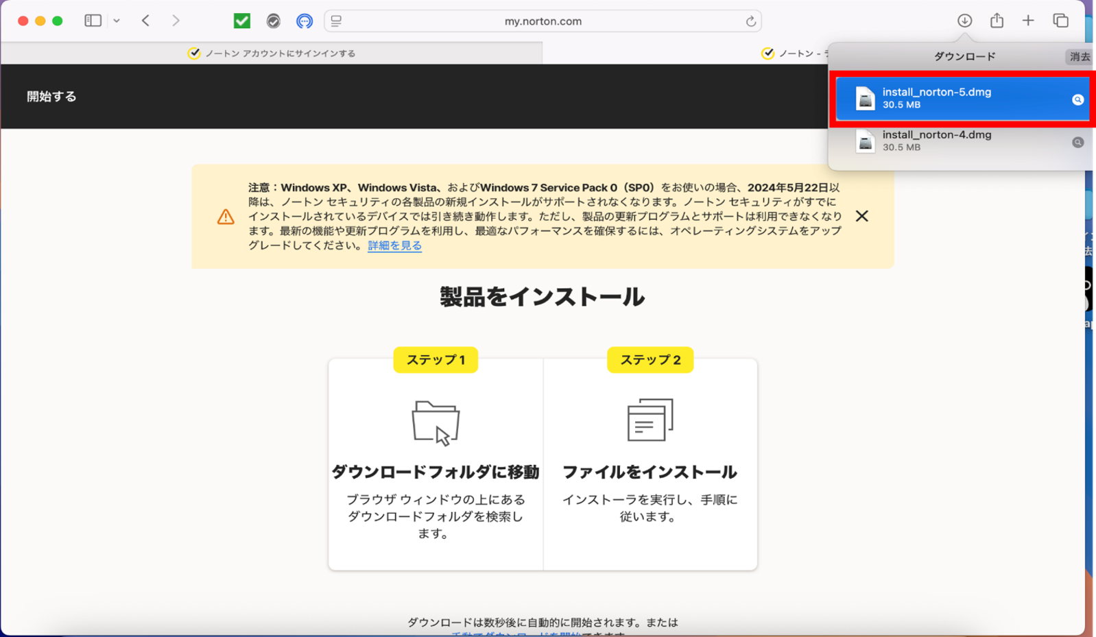
Task: Open the blue password manager extension icon
Action: click(x=304, y=21)
